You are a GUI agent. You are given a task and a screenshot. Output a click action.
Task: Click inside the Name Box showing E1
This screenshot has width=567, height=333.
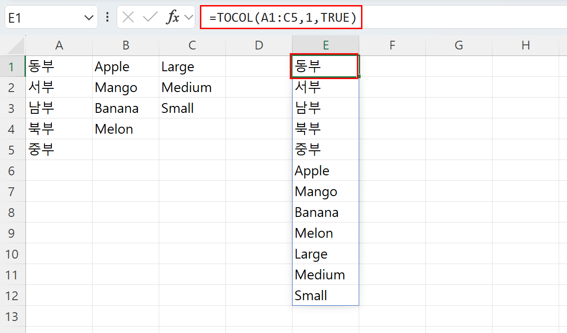click(42, 18)
